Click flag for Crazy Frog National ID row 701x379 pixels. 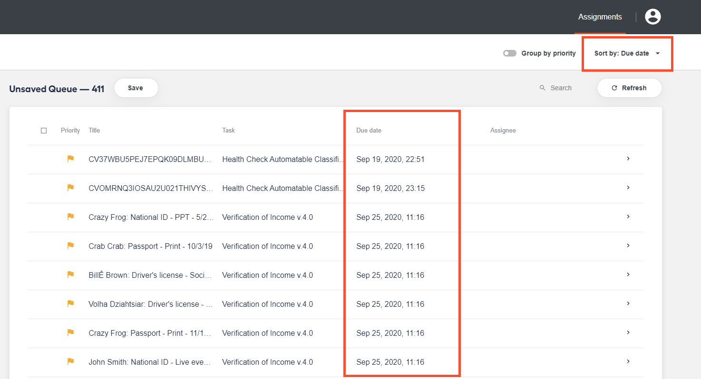click(x=70, y=217)
